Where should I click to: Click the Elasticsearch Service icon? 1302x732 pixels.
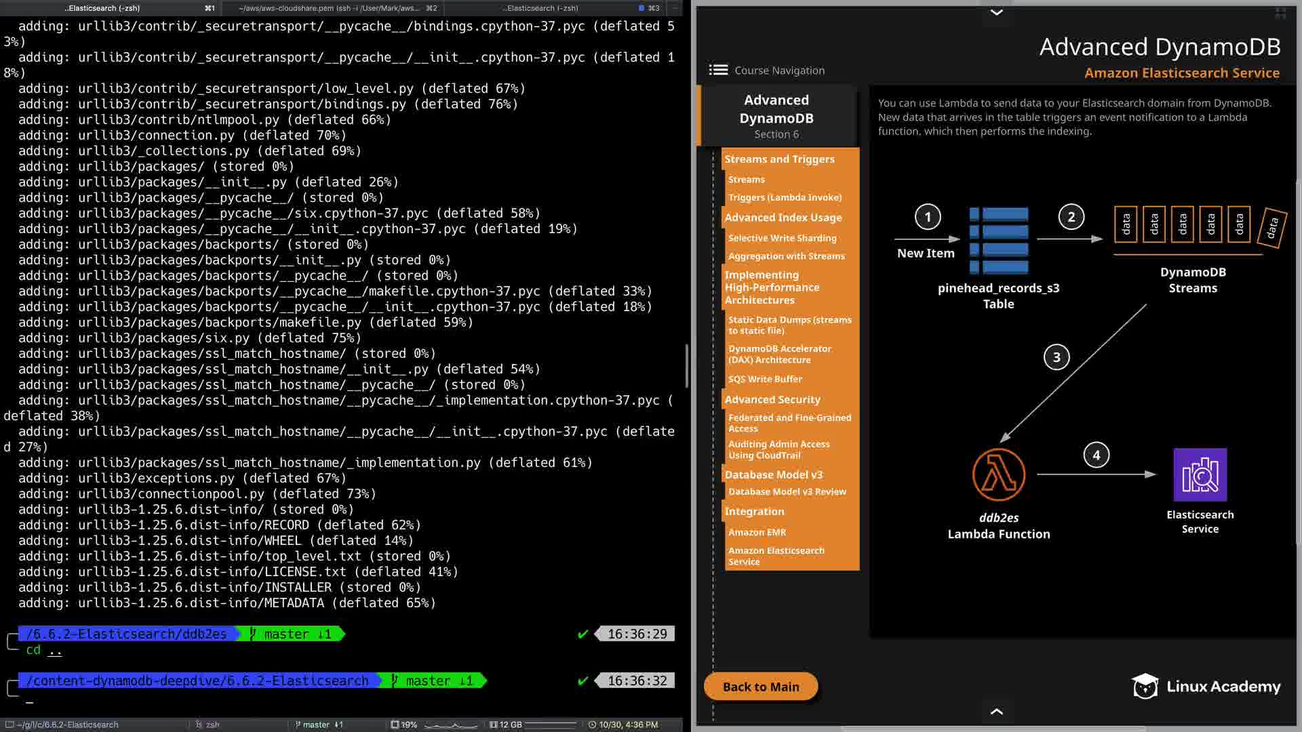[1200, 474]
